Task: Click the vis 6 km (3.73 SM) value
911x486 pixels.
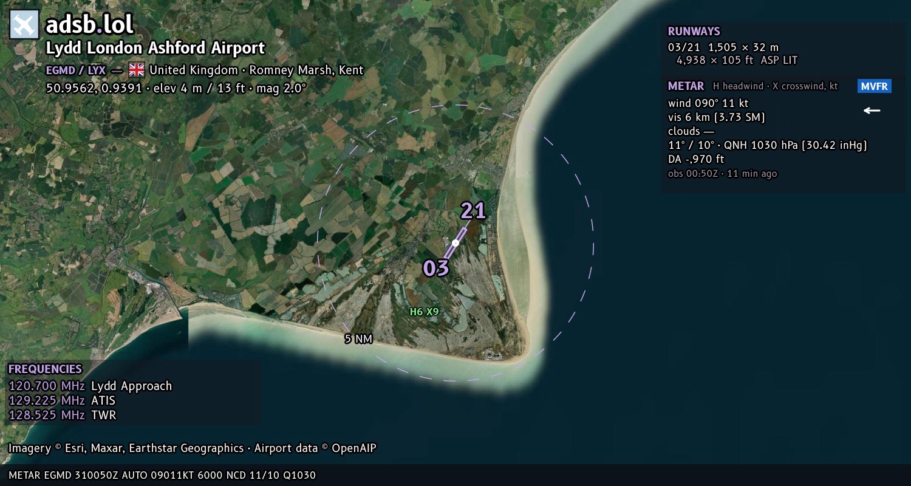Action: coord(717,117)
